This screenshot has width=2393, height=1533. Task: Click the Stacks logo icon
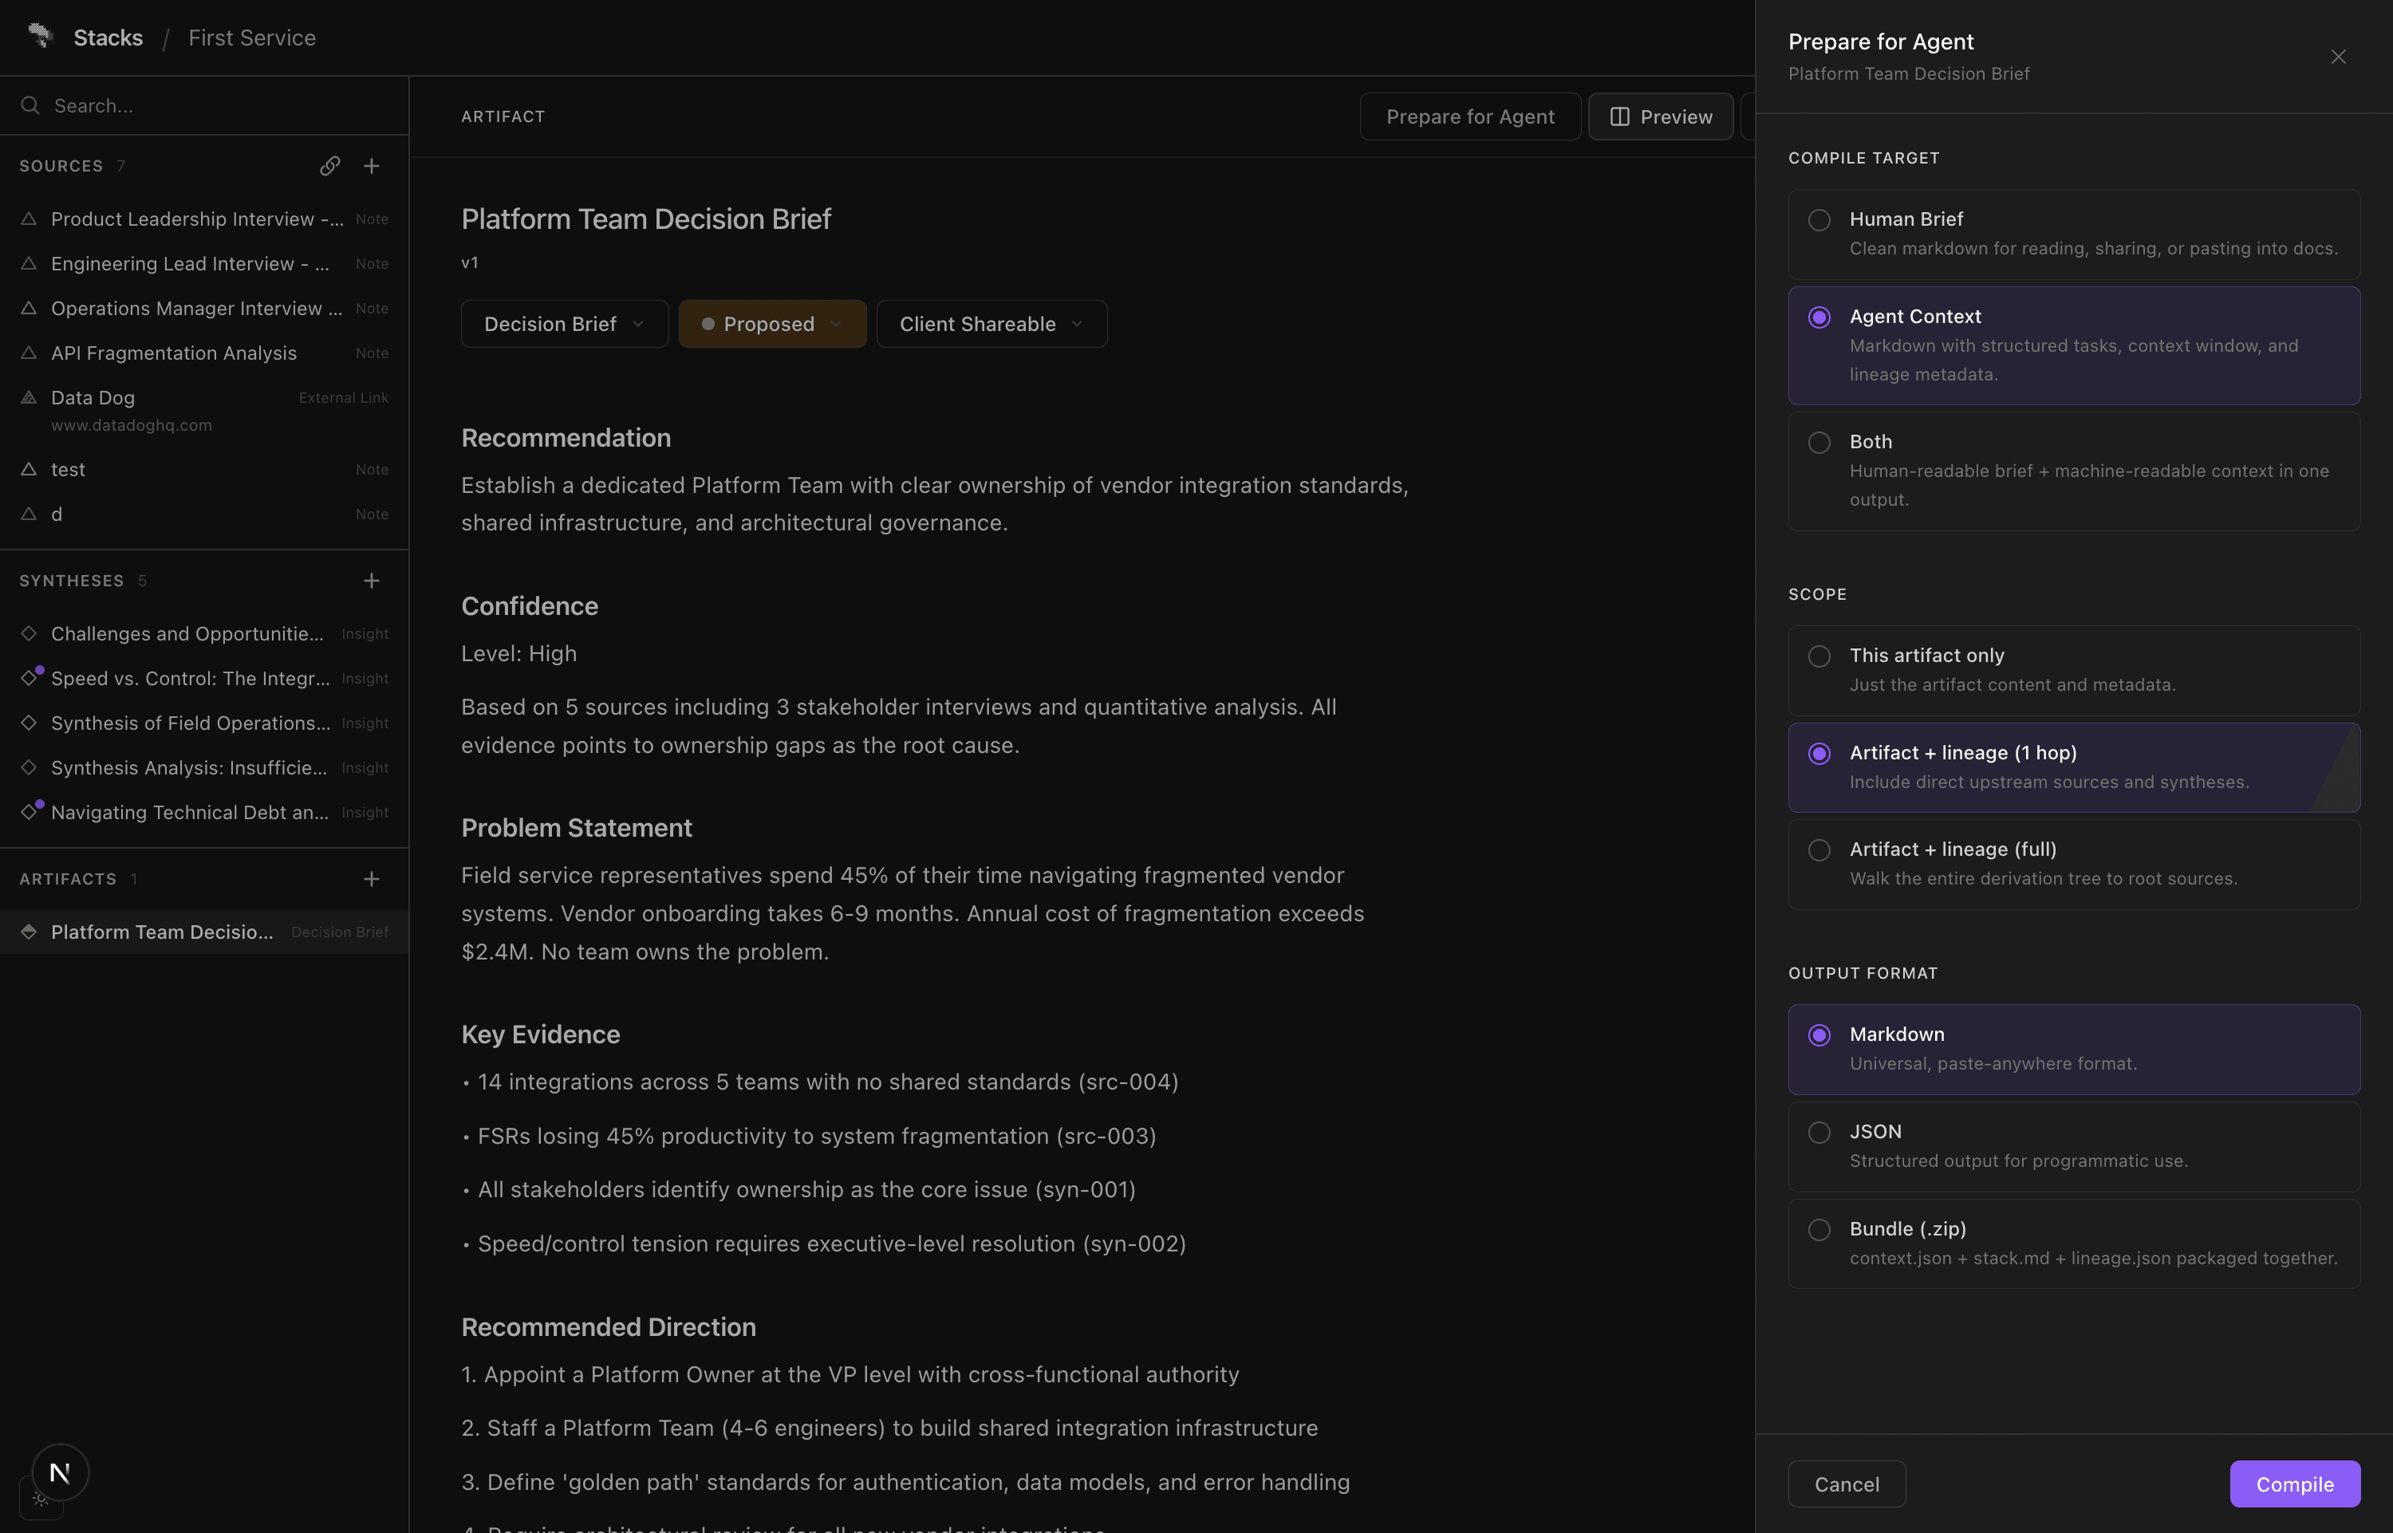tap(40, 36)
